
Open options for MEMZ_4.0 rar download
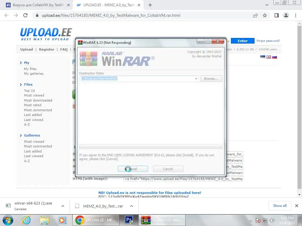click(132, 206)
